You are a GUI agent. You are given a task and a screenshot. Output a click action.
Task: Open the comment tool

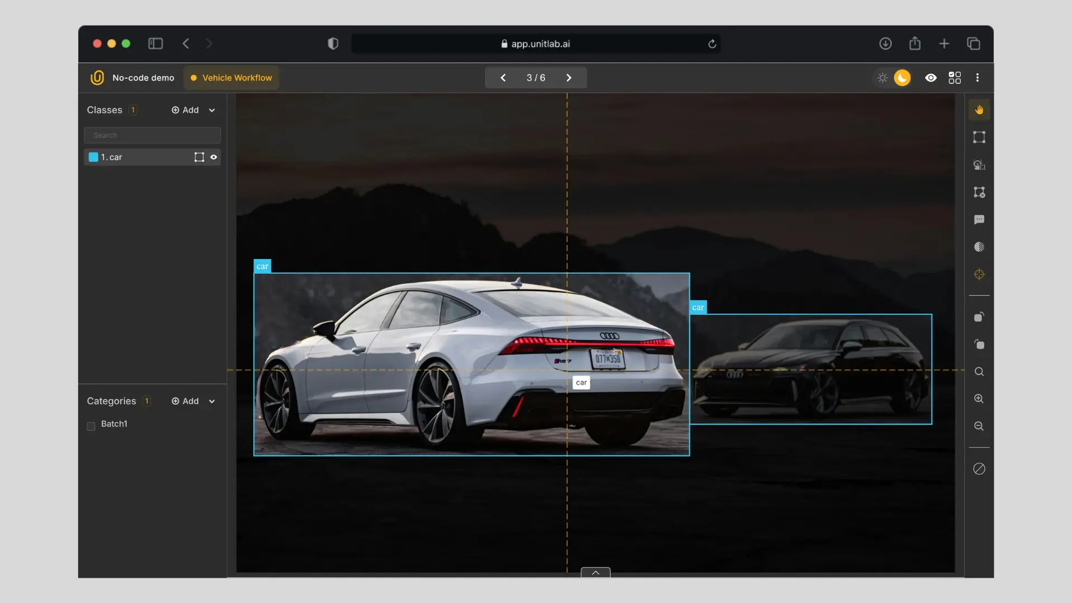click(x=979, y=219)
